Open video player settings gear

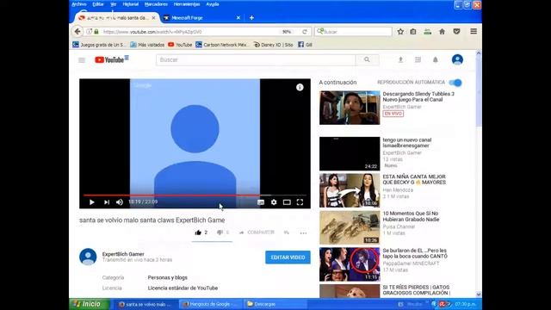pos(274,202)
